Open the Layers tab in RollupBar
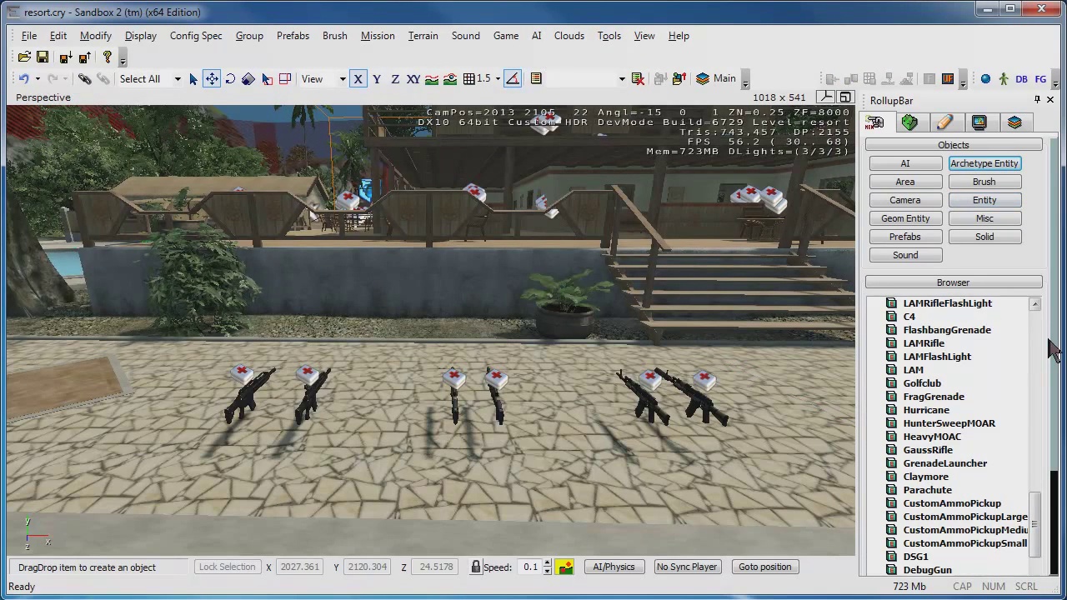The height and width of the screenshot is (600, 1067). click(1014, 122)
